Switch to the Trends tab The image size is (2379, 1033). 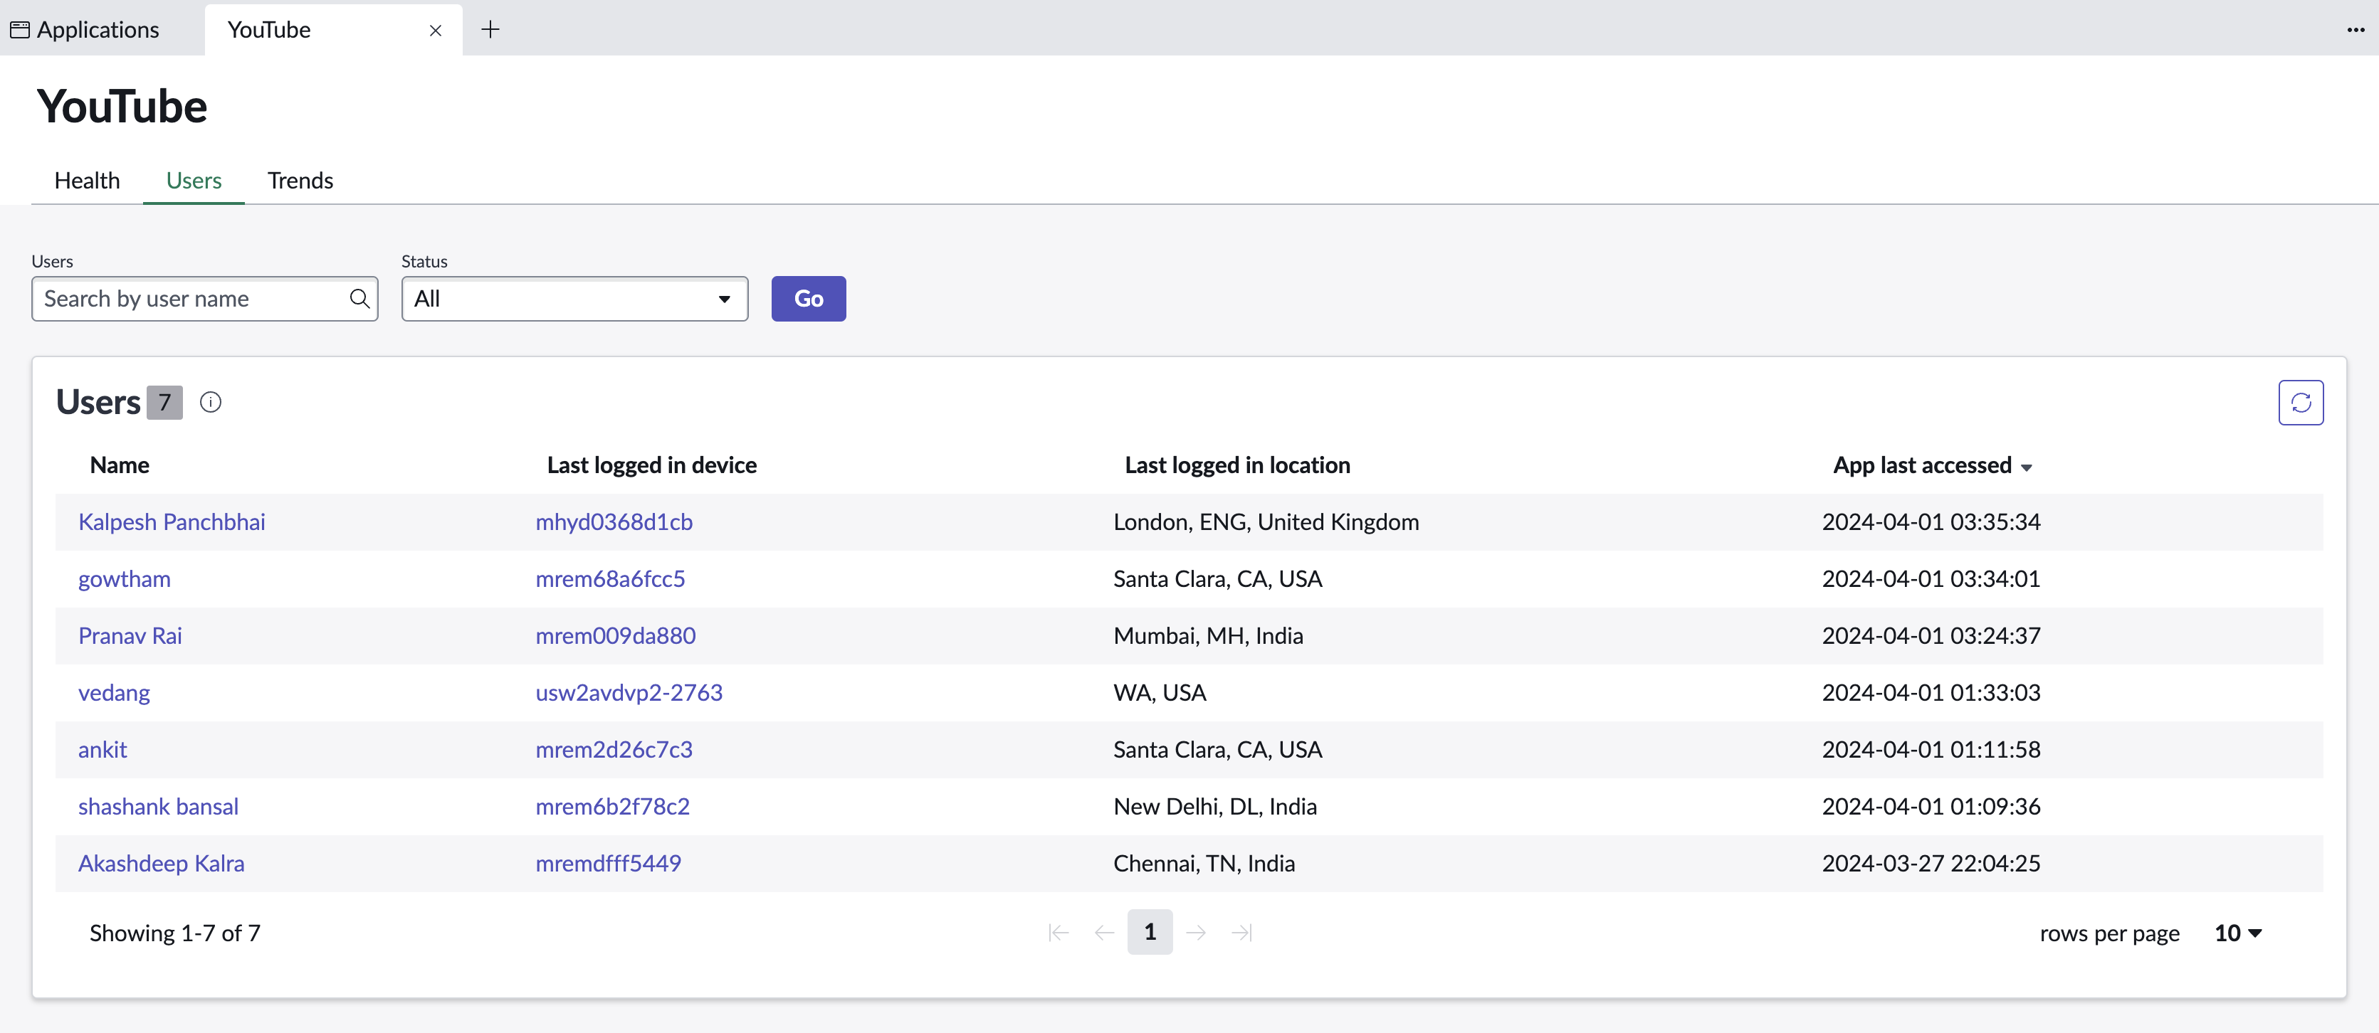[x=300, y=180]
